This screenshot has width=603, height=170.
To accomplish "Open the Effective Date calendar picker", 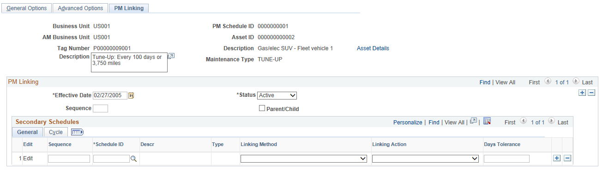I will [x=131, y=95].
